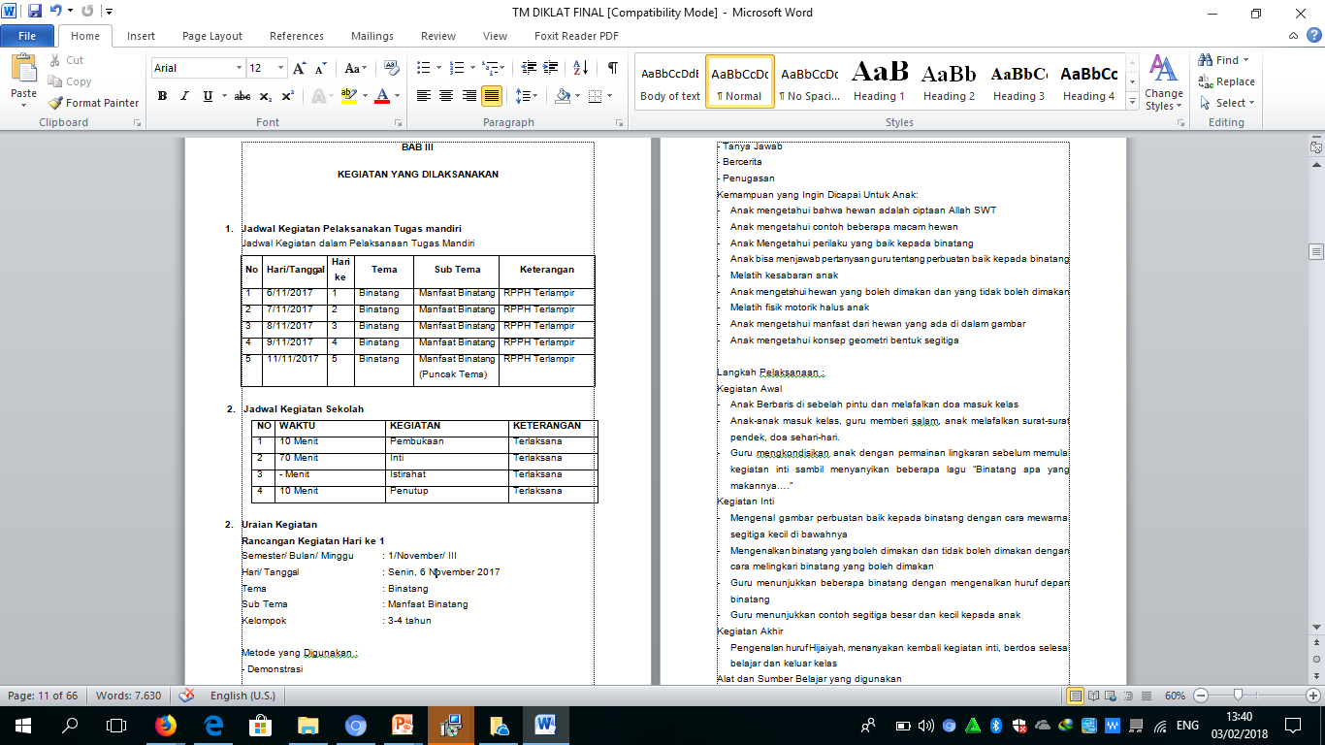Open the font size dropdown
Viewport: 1325px width, 745px height.
281,68
